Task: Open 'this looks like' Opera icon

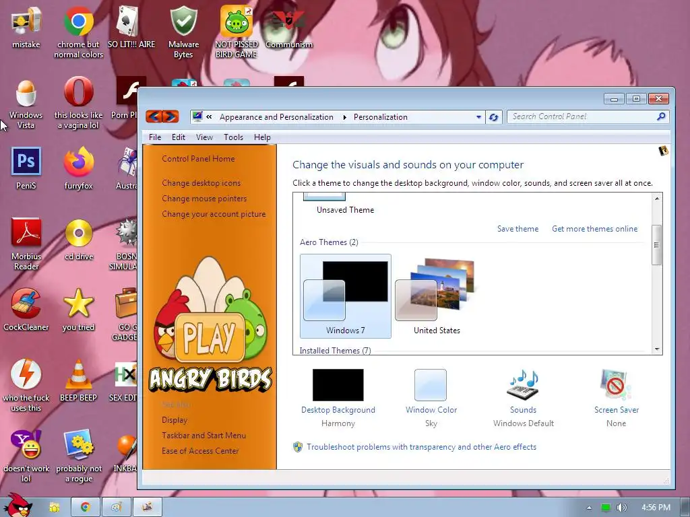Action: point(78,103)
